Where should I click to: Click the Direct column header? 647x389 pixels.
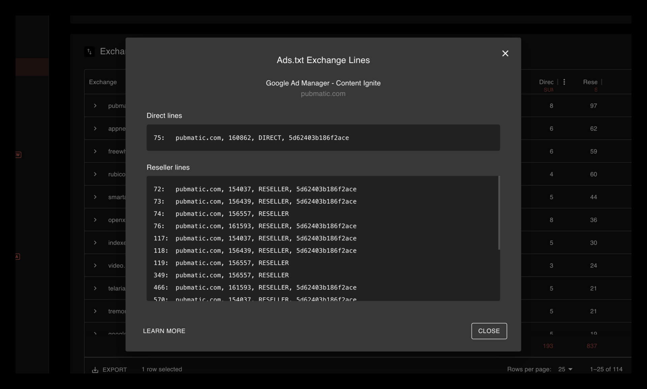coord(546,82)
